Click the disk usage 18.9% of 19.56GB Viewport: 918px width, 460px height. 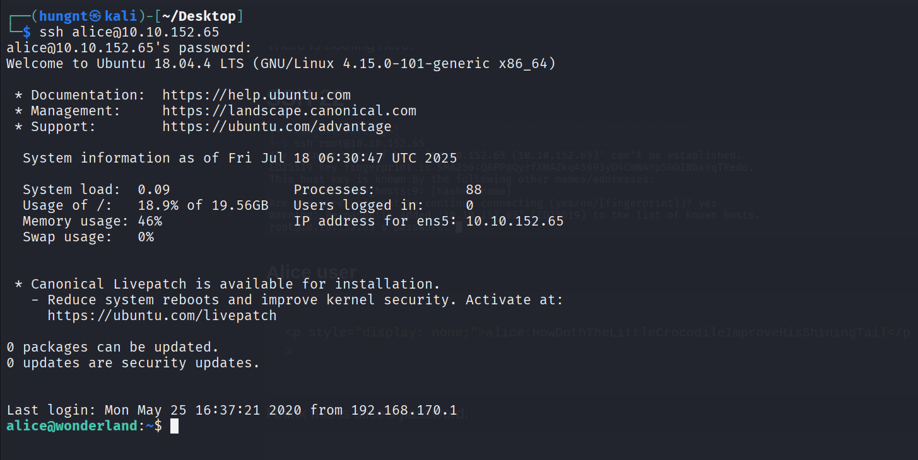[x=203, y=205]
